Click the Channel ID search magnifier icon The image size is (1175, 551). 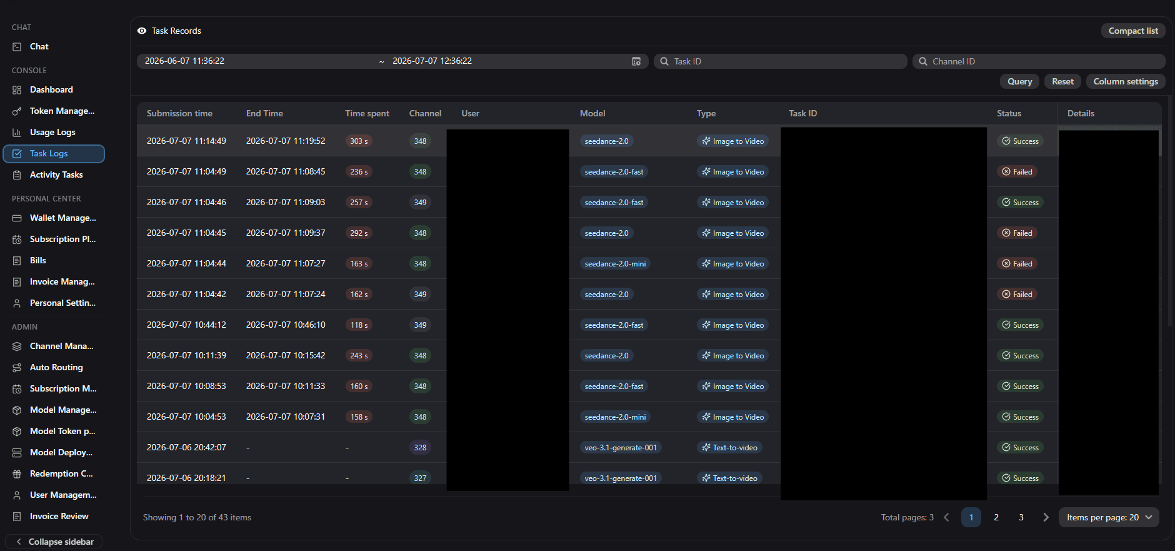[x=923, y=61]
